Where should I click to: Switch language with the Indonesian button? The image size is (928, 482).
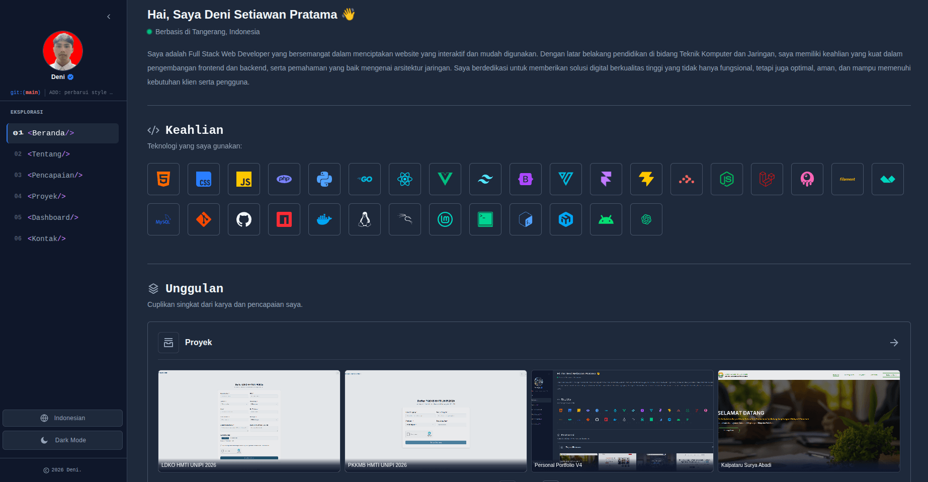tap(62, 418)
